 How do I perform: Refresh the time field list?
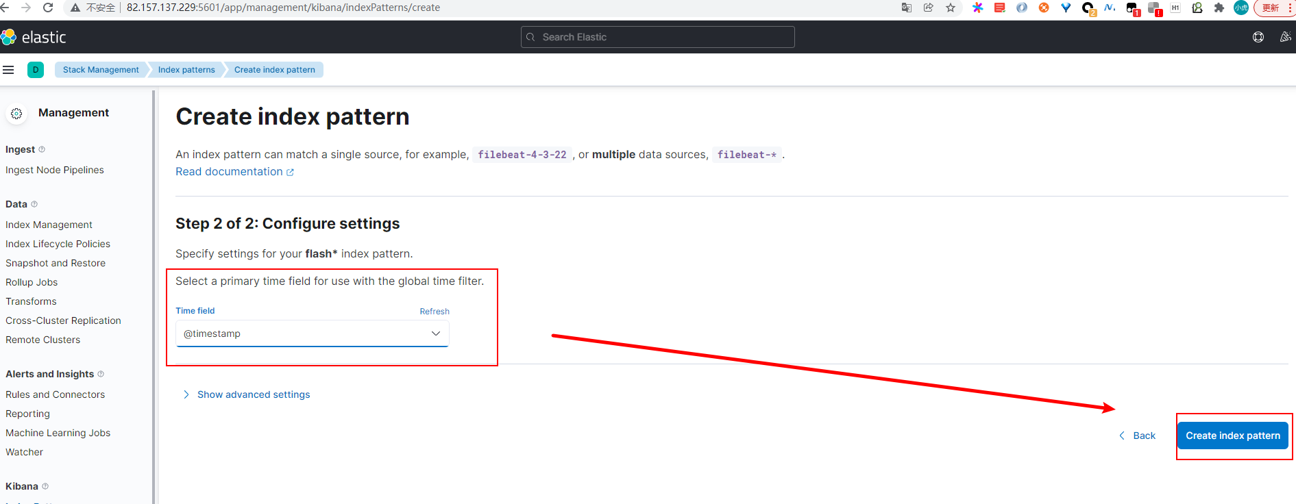click(435, 312)
